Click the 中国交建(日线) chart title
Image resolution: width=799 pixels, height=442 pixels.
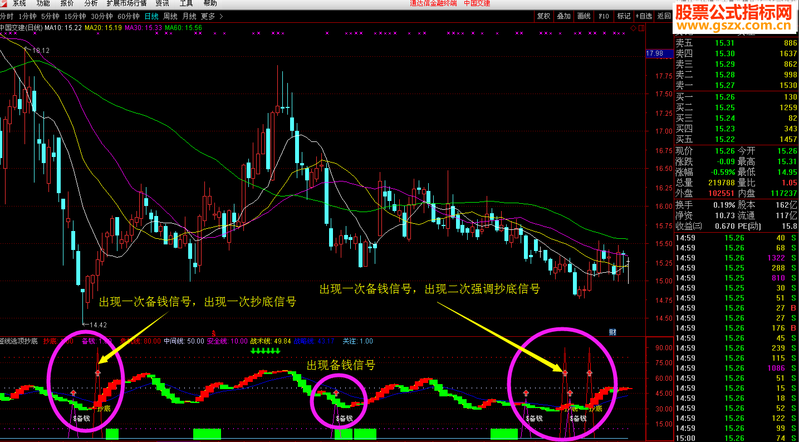pos(21,27)
